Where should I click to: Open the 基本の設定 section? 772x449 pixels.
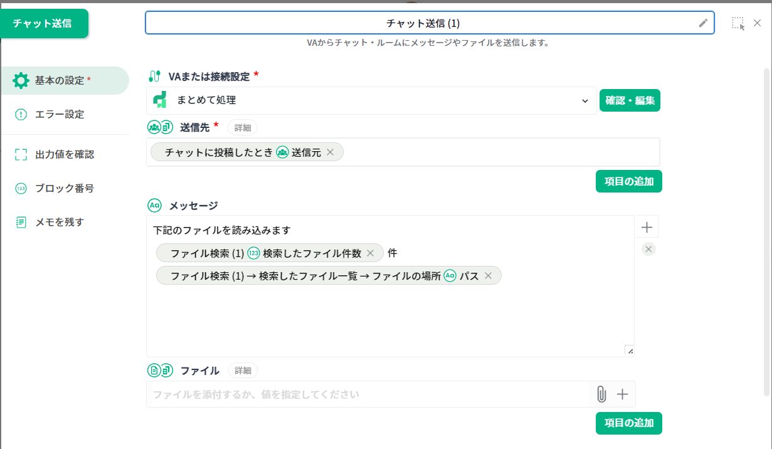pos(63,80)
